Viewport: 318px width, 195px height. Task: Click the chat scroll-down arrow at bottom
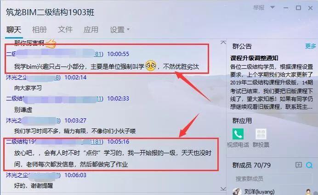(223, 189)
